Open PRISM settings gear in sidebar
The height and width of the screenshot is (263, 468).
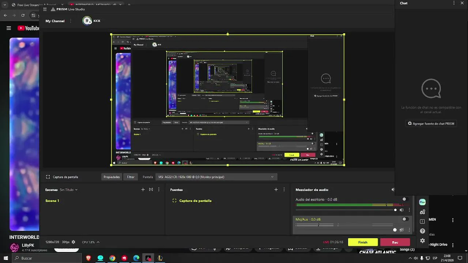point(422,241)
